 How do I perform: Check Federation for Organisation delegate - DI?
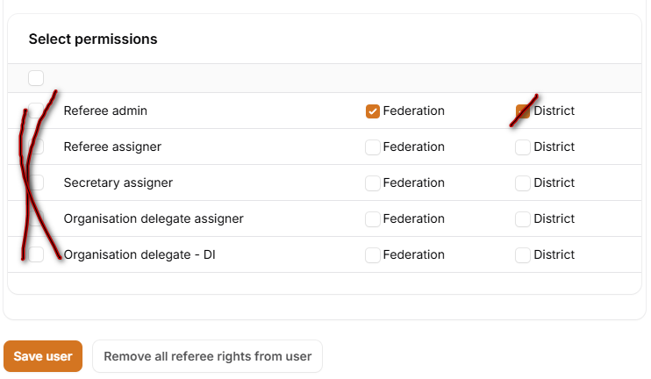pos(373,254)
